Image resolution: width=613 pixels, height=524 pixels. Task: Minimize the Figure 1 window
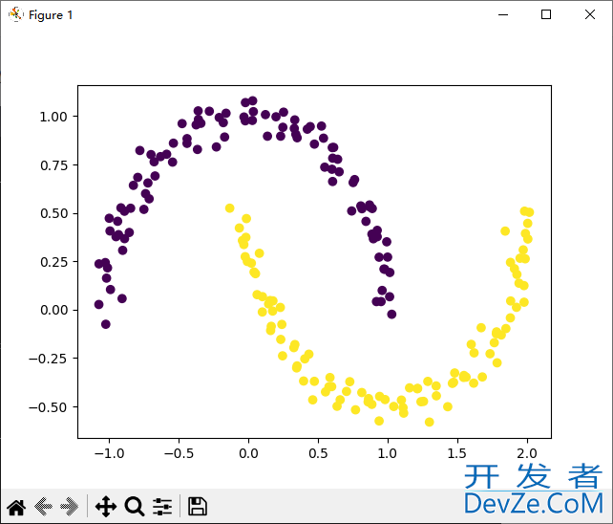(x=502, y=14)
